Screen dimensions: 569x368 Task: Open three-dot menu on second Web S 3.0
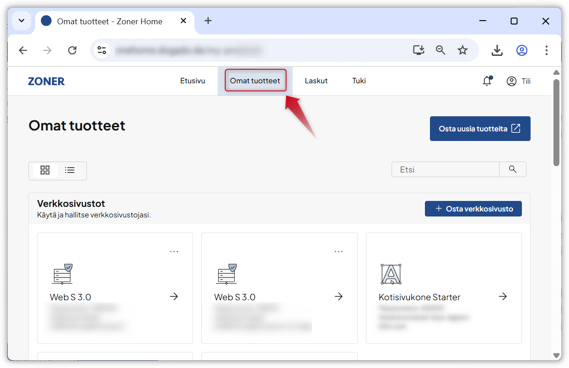pos(338,251)
